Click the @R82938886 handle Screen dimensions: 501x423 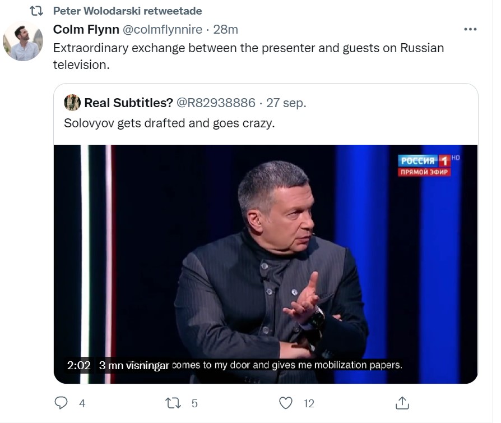(x=216, y=103)
